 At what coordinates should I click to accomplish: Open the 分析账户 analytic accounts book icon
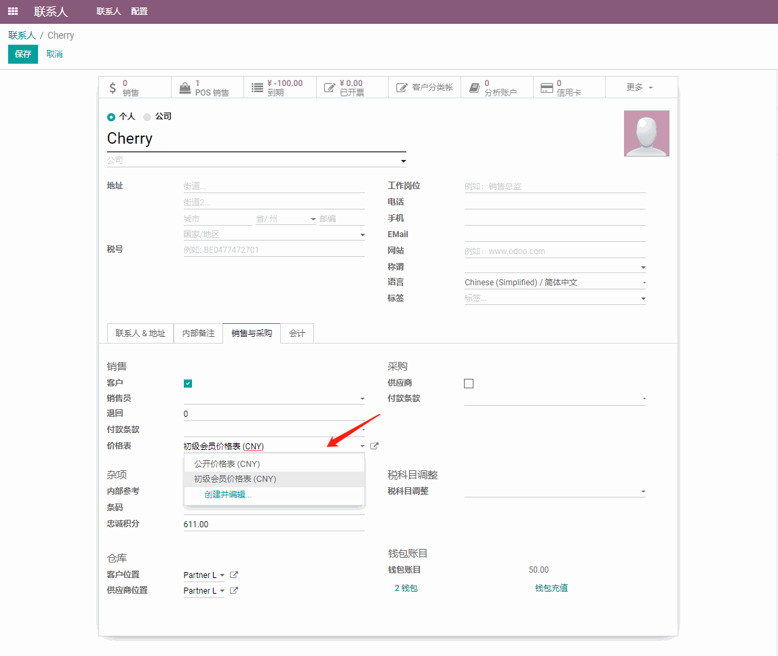coord(475,87)
